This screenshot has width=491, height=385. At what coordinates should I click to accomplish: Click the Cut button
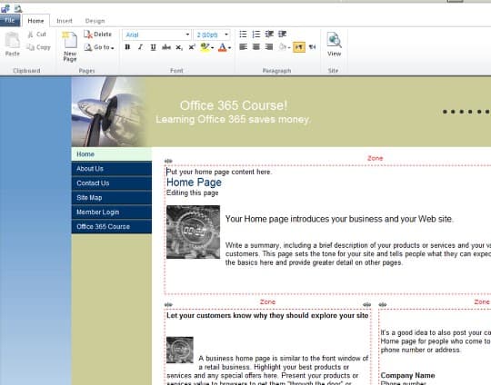click(37, 35)
